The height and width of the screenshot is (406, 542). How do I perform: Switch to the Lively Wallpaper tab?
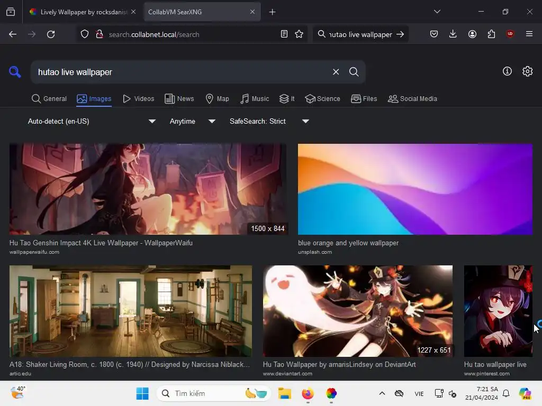pos(82,12)
